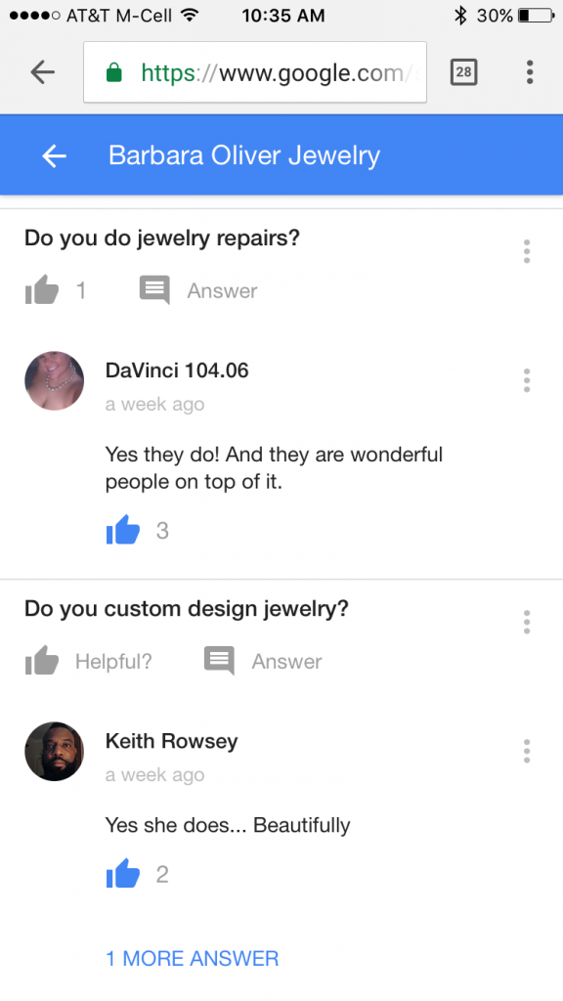This screenshot has height=1001, width=563.
Task: Go back from the Barbara Oliver Jewelry page
Action: (55, 155)
